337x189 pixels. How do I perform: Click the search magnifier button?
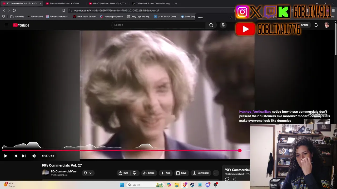click(211, 25)
